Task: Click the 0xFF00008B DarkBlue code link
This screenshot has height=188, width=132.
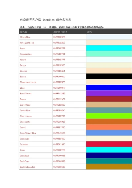Action: pos(59,156)
